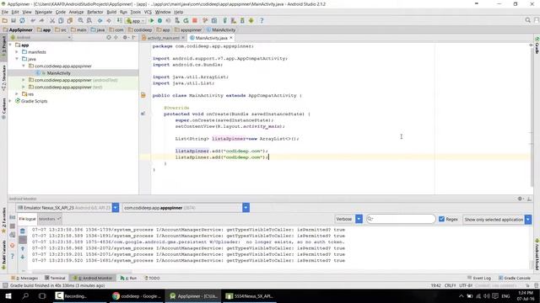This screenshot has height=303, width=540.
Task: Click the Copy icon in toolbar
Action: point(61,20)
